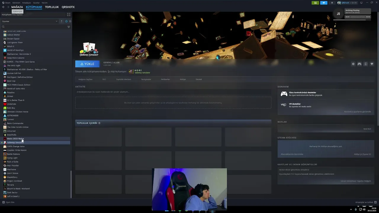Open the notifications bell
379x213 pixels.
tap(332, 3)
